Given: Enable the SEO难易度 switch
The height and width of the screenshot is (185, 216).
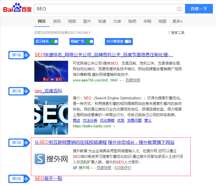Looking at the screenshot, I should point(128,41).
